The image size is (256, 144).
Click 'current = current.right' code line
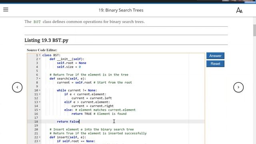pos(92,106)
